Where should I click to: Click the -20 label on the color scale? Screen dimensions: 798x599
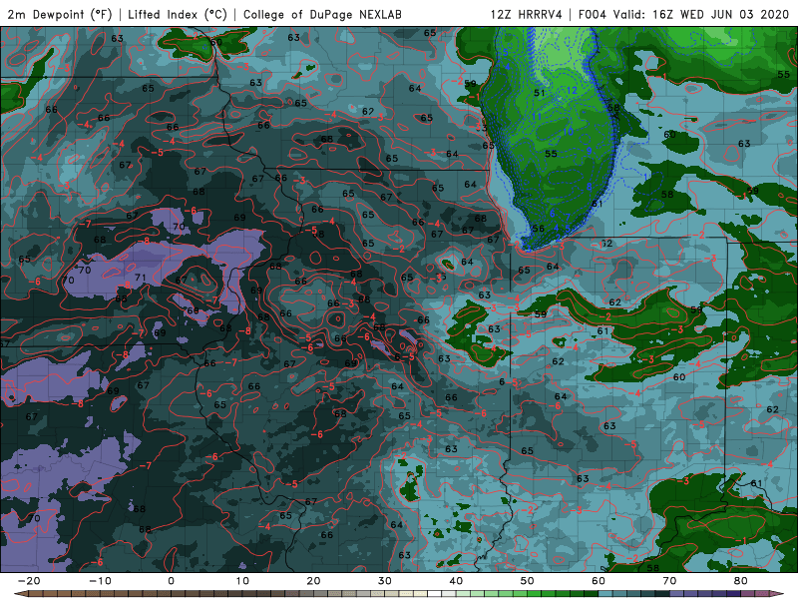pos(29,581)
